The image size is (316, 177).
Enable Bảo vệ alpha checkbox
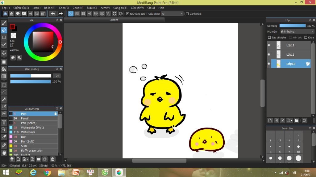(x=269, y=37)
